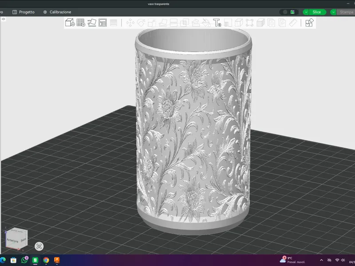This screenshot has height=266, width=355.
Task: Open the paint bucket Color painting tool
Action: click(206, 23)
